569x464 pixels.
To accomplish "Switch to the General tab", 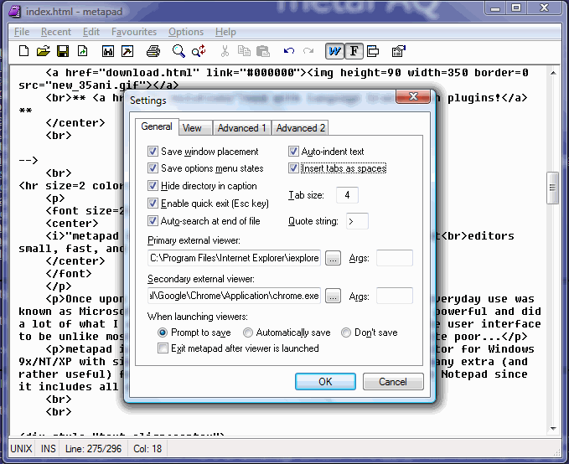I will coord(157,126).
